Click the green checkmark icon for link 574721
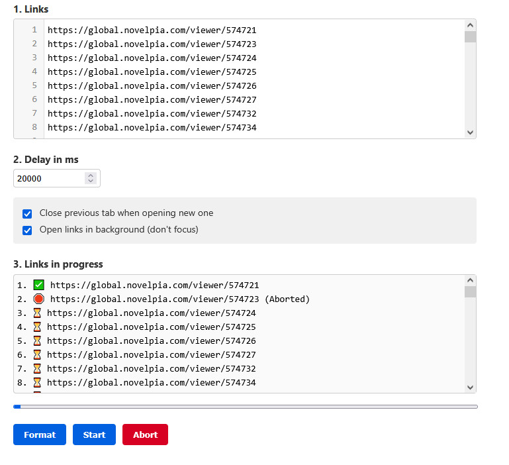This screenshot has height=465, width=509. pos(38,285)
